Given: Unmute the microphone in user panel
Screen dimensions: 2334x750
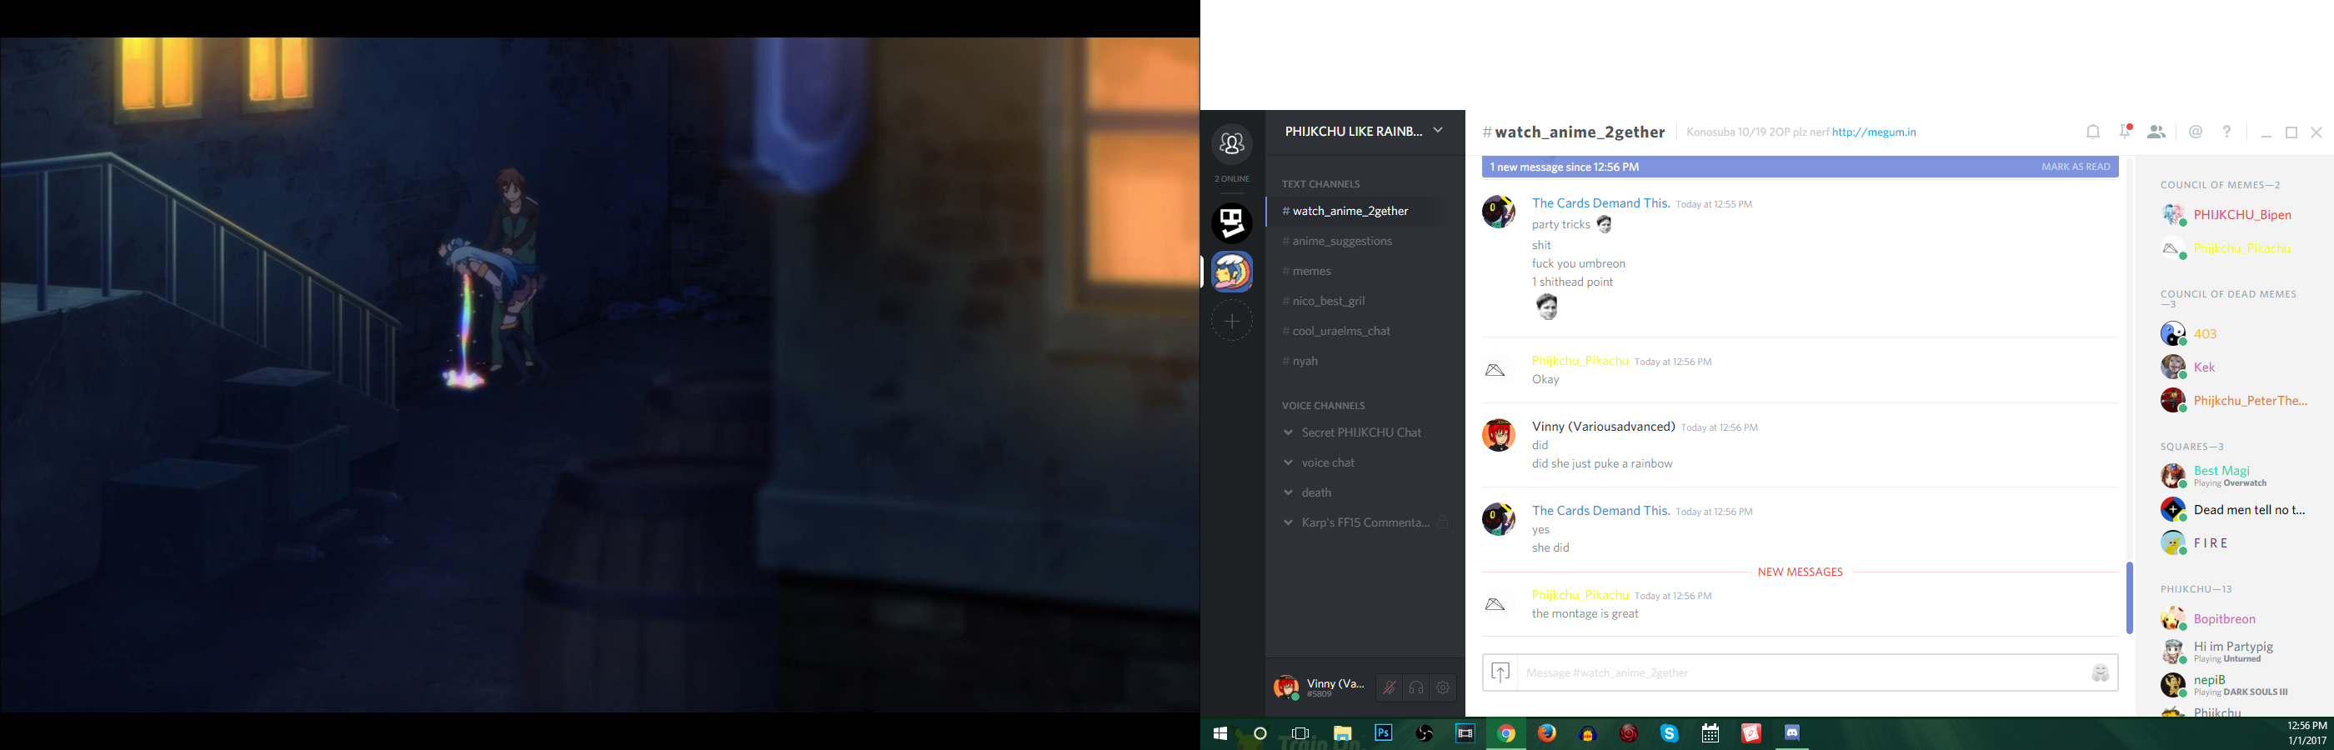Looking at the screenshot, I should tap(1389, 687).
